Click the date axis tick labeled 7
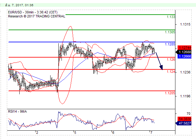Viewport: 196px width, 140px height. 151,133
